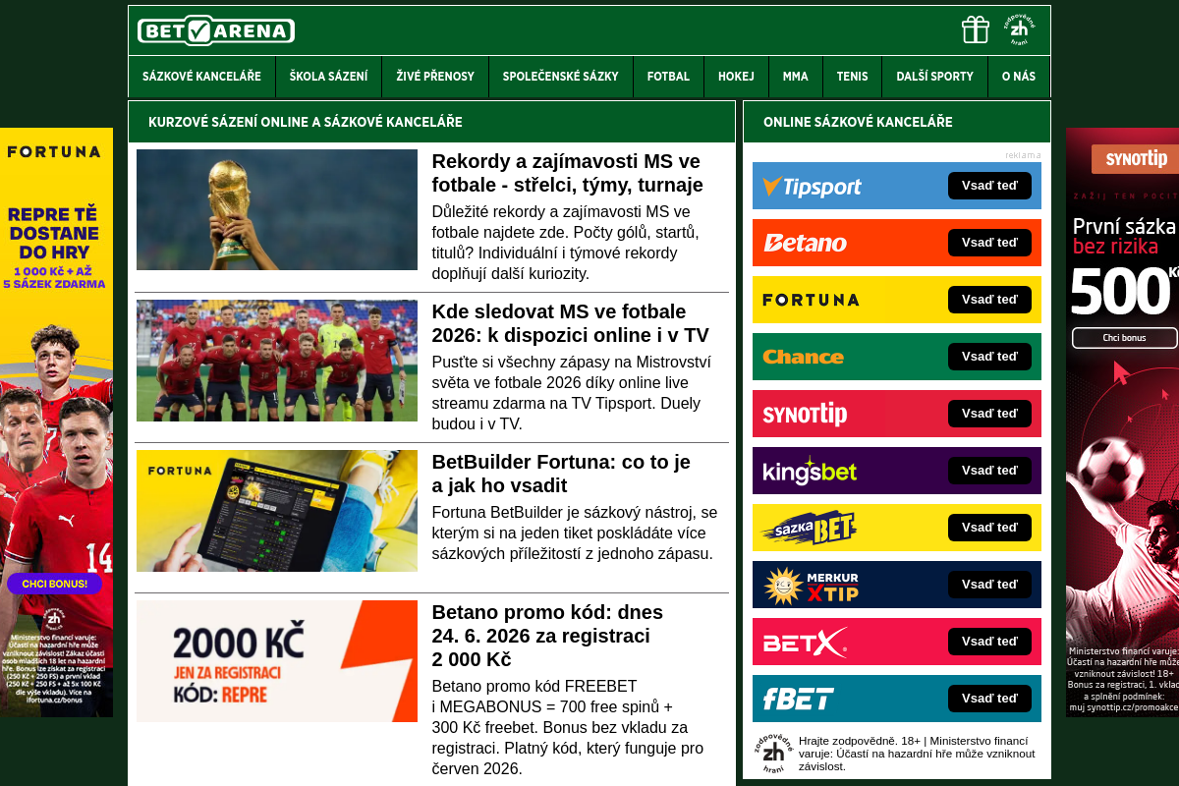This screenshot has width=1179, height=786.
Task: Click the fBET logo
Action: 799,699
